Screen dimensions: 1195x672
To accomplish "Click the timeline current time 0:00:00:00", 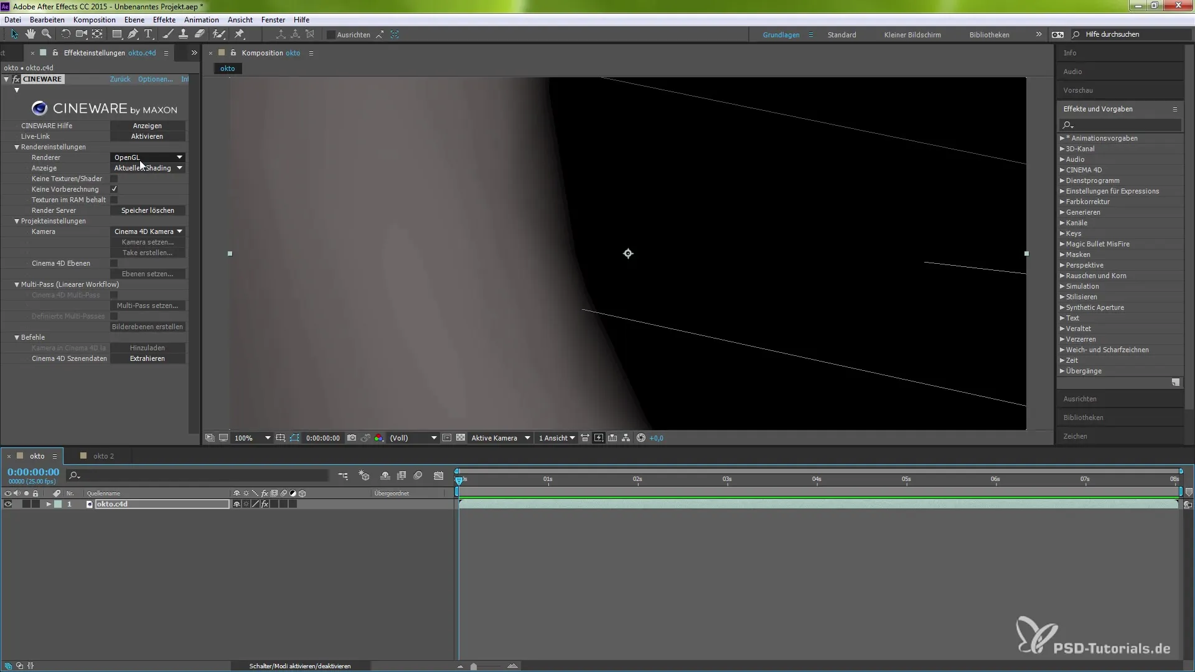I will [34, 472].
